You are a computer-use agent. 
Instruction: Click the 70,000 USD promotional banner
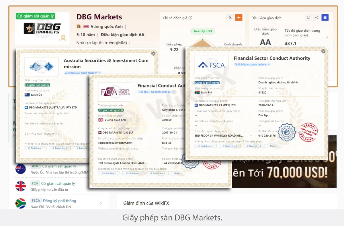coord(284,161)
